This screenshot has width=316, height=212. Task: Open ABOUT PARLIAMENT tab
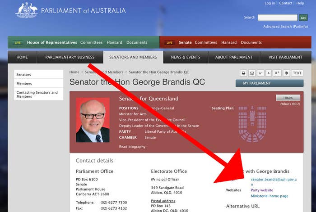234,57
